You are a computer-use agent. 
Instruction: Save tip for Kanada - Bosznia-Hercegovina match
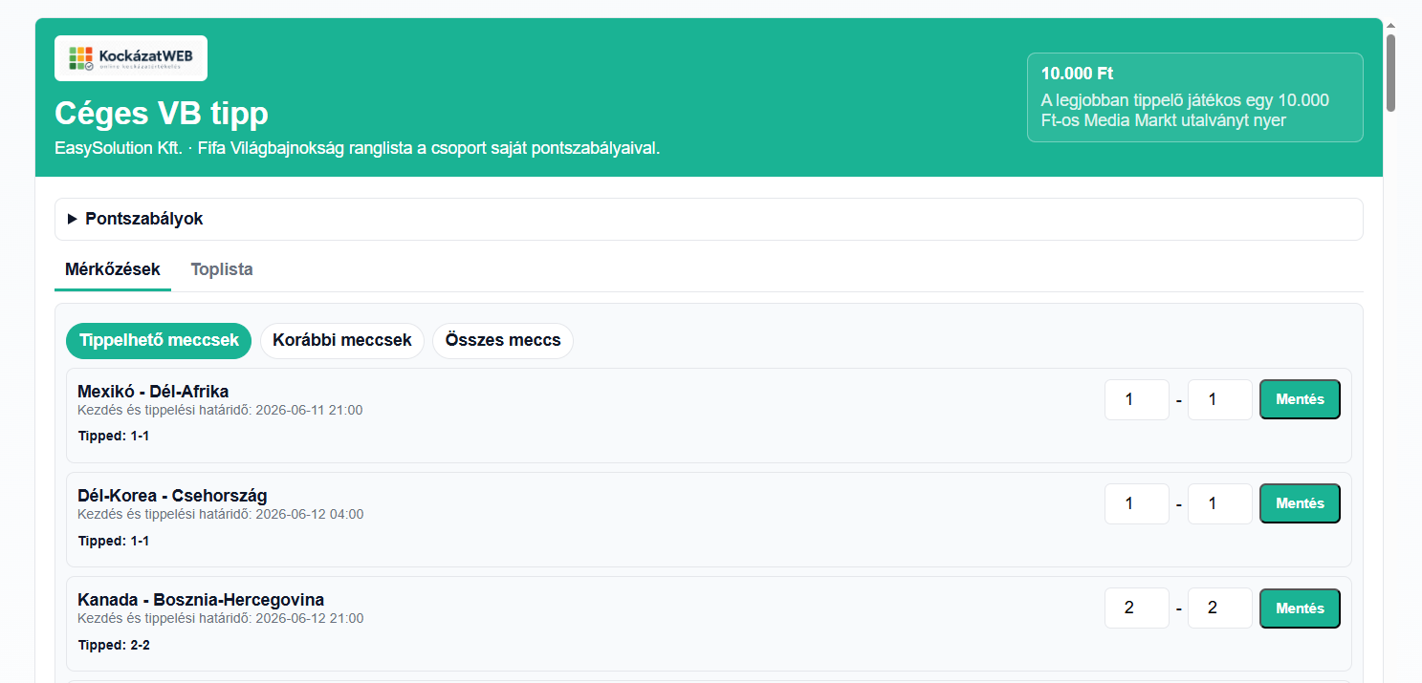pos(1300,608)
